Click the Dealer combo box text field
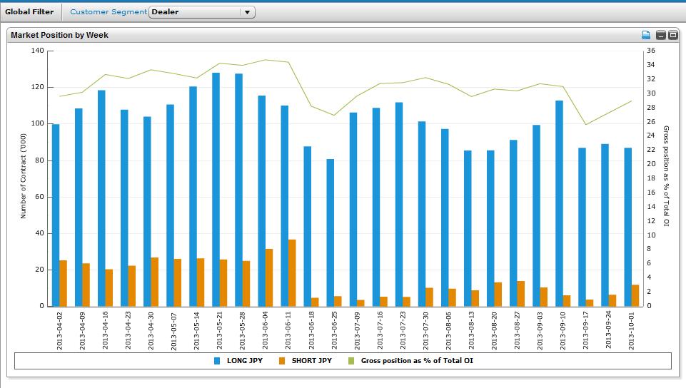This screenshot has width=686, height=388. point(194,12)
